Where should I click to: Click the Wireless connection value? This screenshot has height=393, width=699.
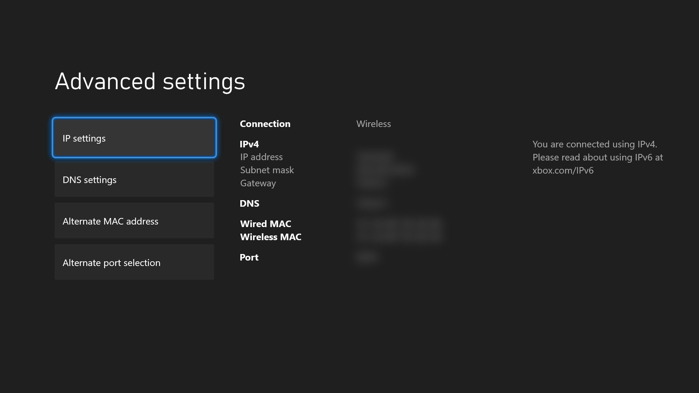pos(373,124)
